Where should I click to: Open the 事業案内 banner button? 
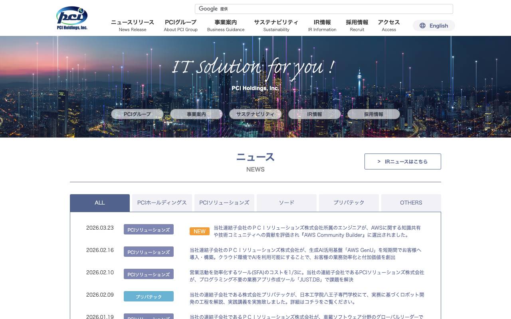[x=196, y=114]
